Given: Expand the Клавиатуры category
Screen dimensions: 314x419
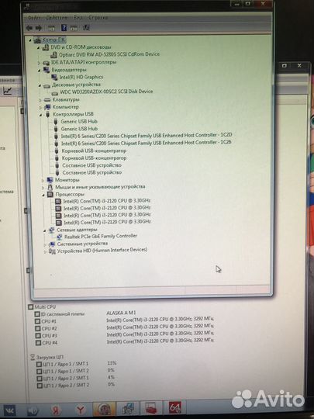Looking at the screenshot, I should tap(40, 100).
